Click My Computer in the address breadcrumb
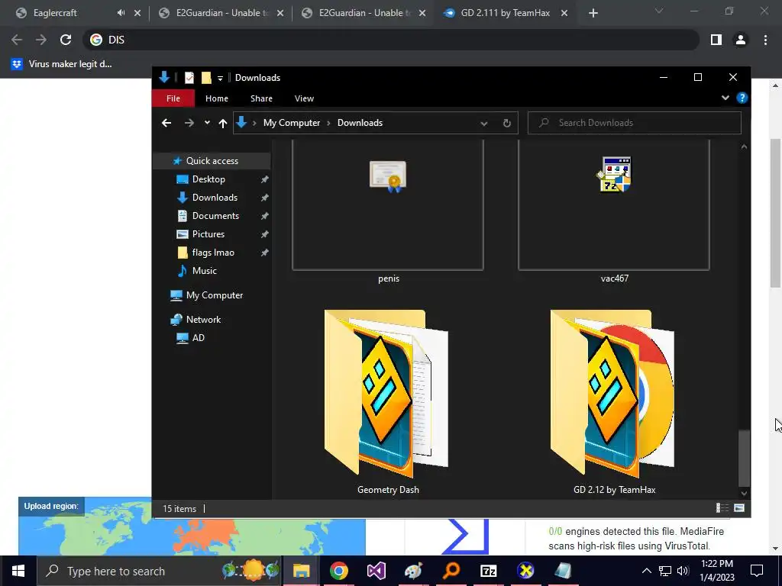 291,123
